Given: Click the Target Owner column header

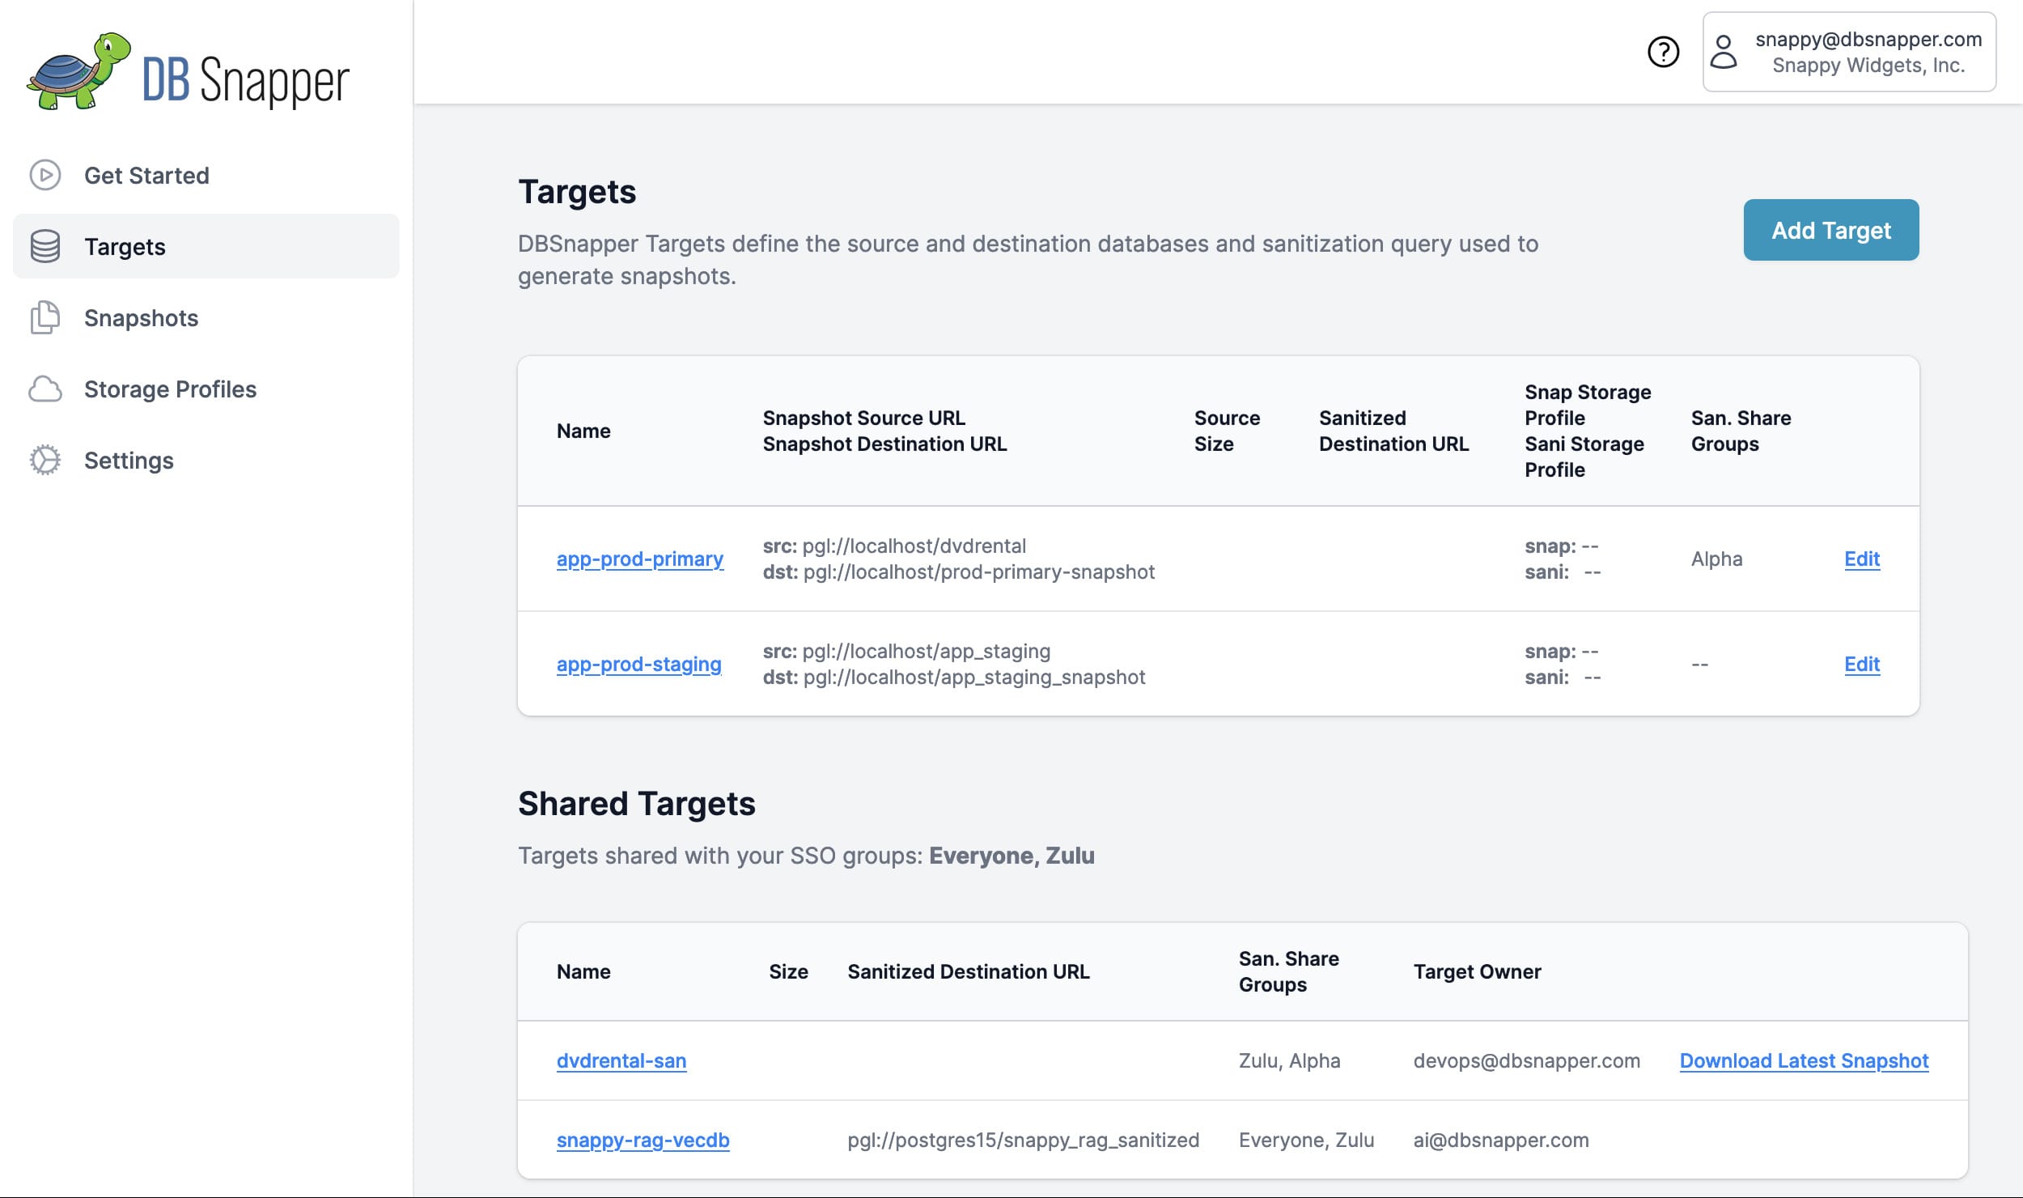Looking at the screenshot, I should pyautogui.click(x=1477, y=971).
